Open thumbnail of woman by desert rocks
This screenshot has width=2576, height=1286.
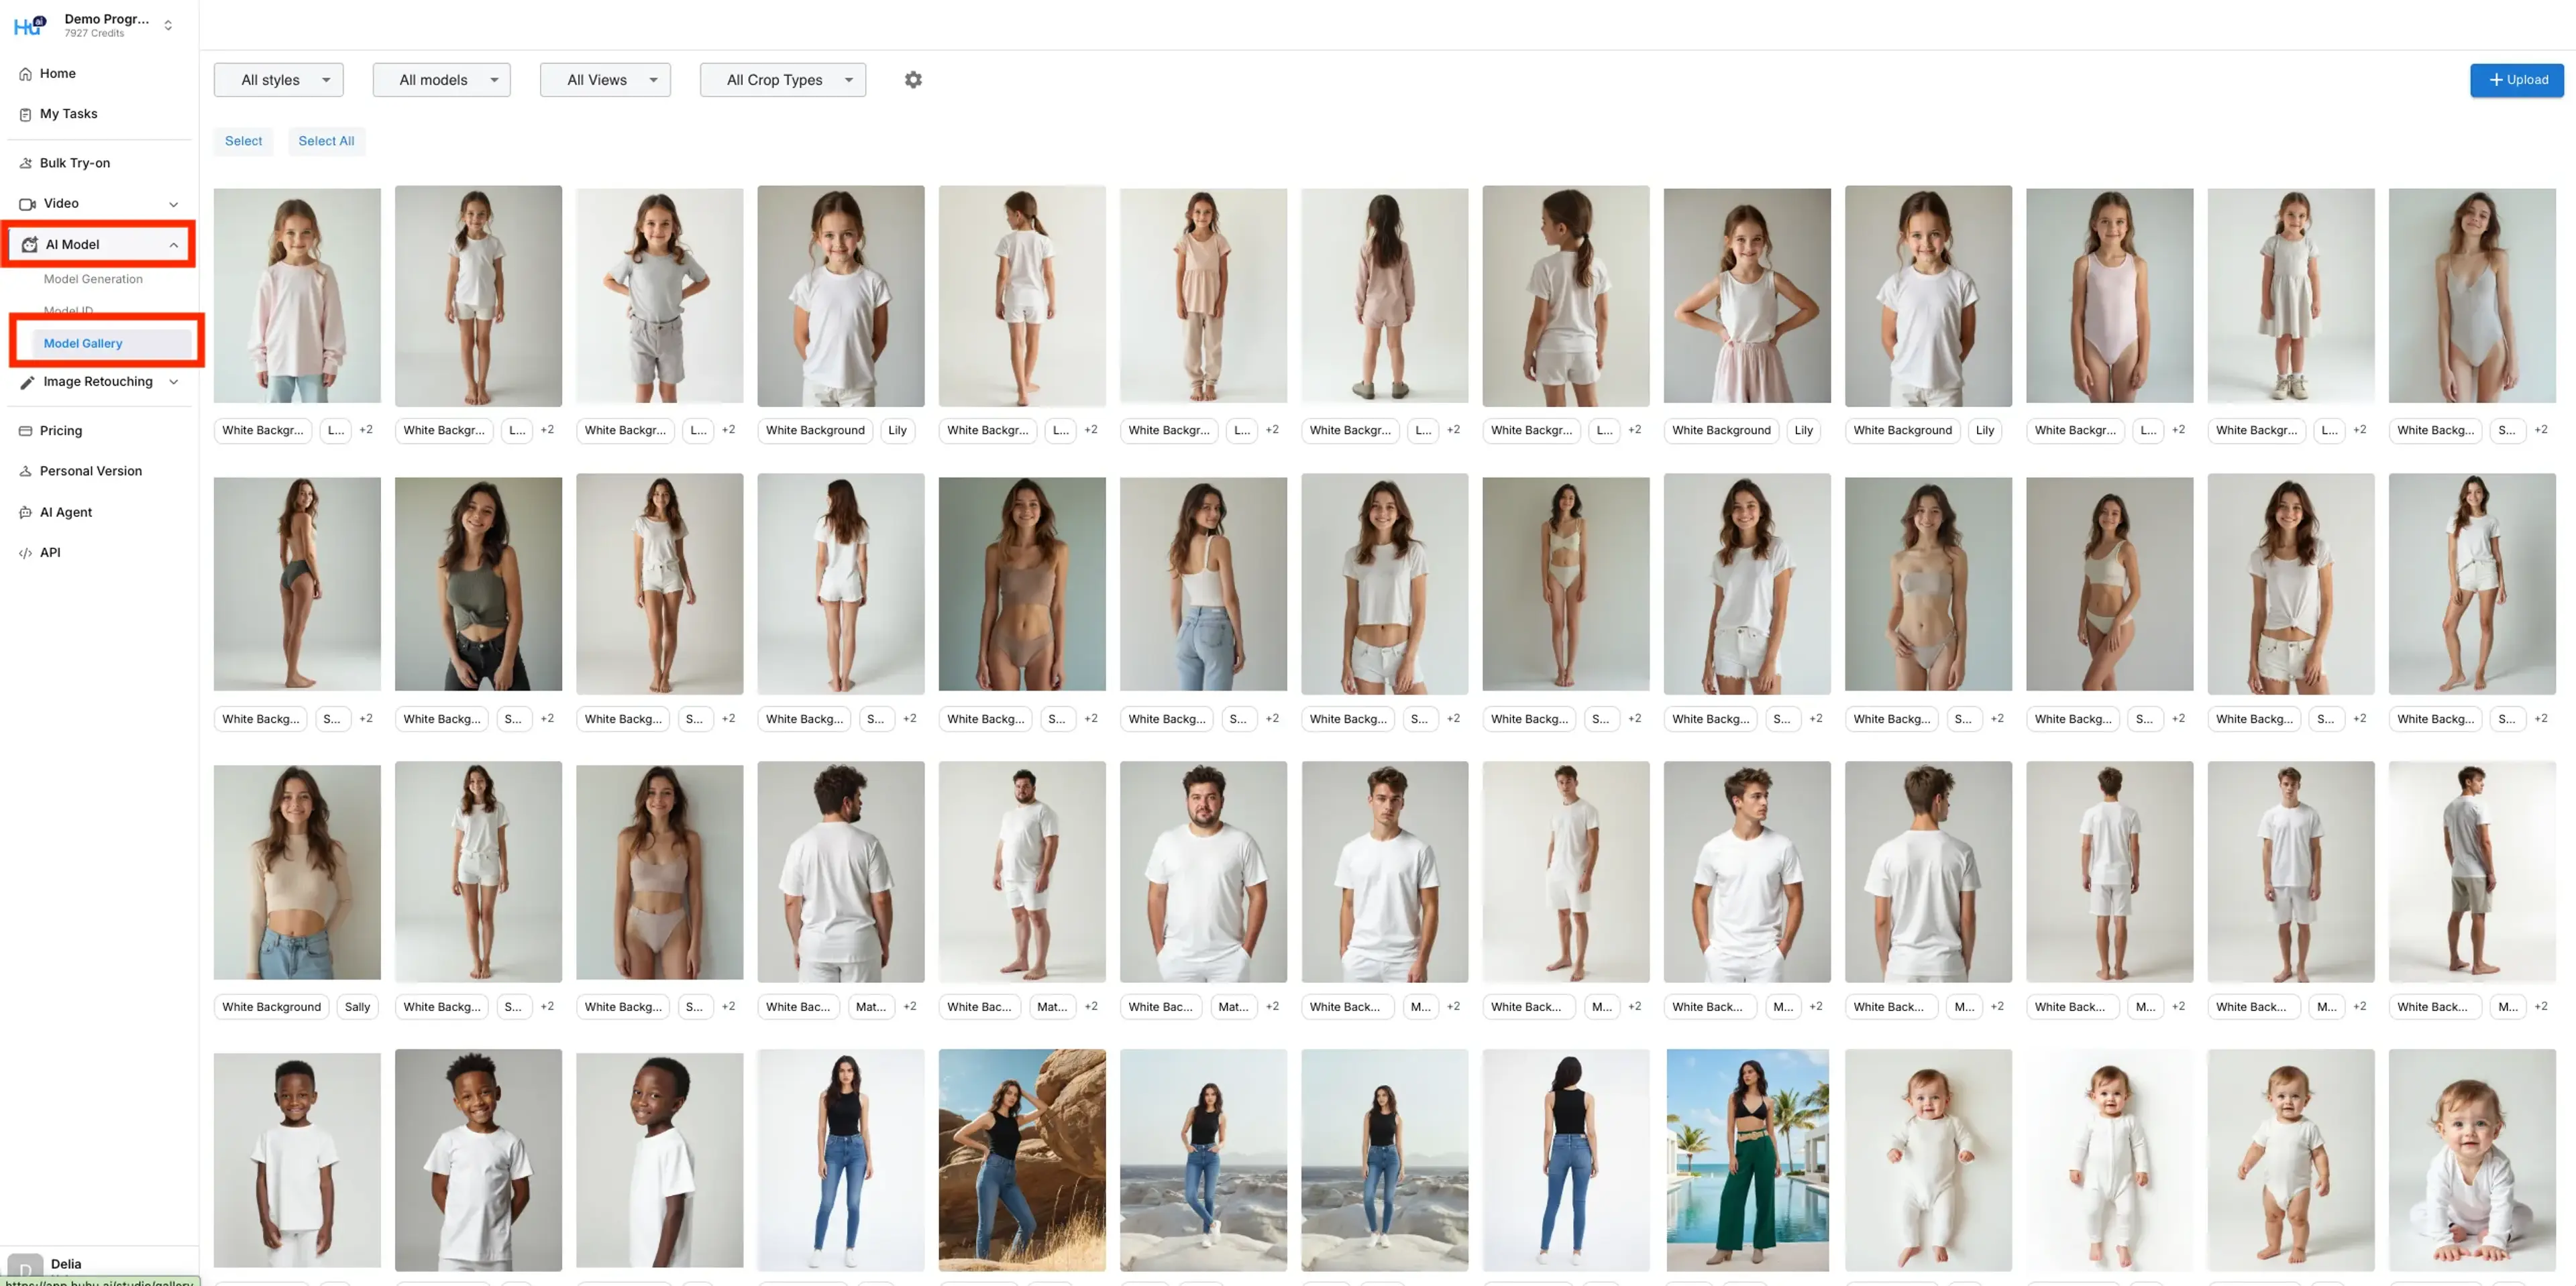click(1022, 1160)
